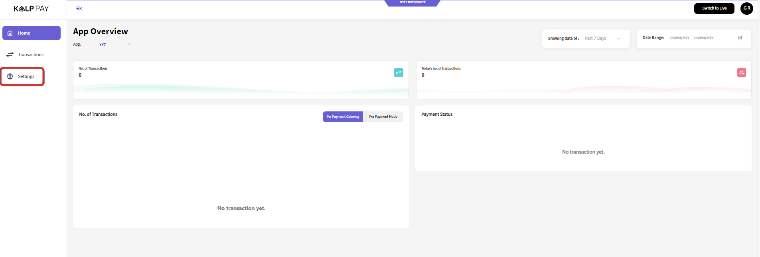Click the chevron beside Past 7 Days
The image size is (760, 257).
(x=618, y=39)
